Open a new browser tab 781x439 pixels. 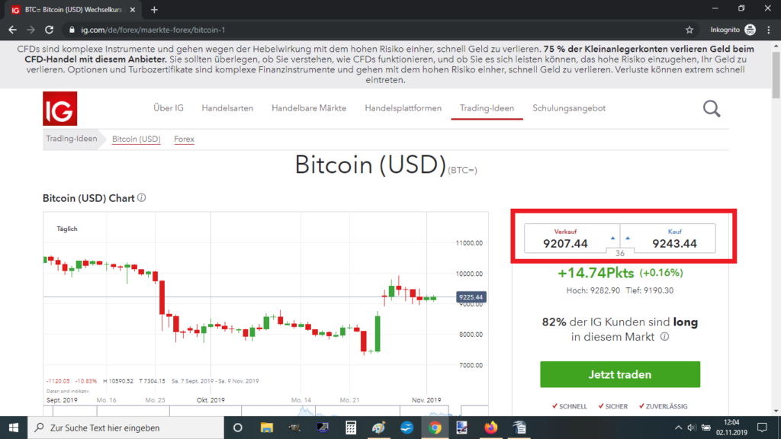(x=154, y=9)
